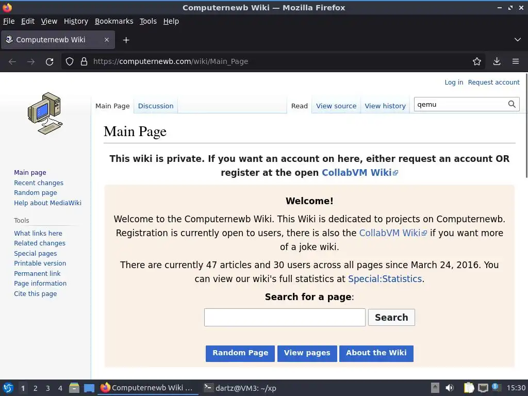Click the Main page sidebar link
The image size is (528, 396).
(x=30, y=172)
